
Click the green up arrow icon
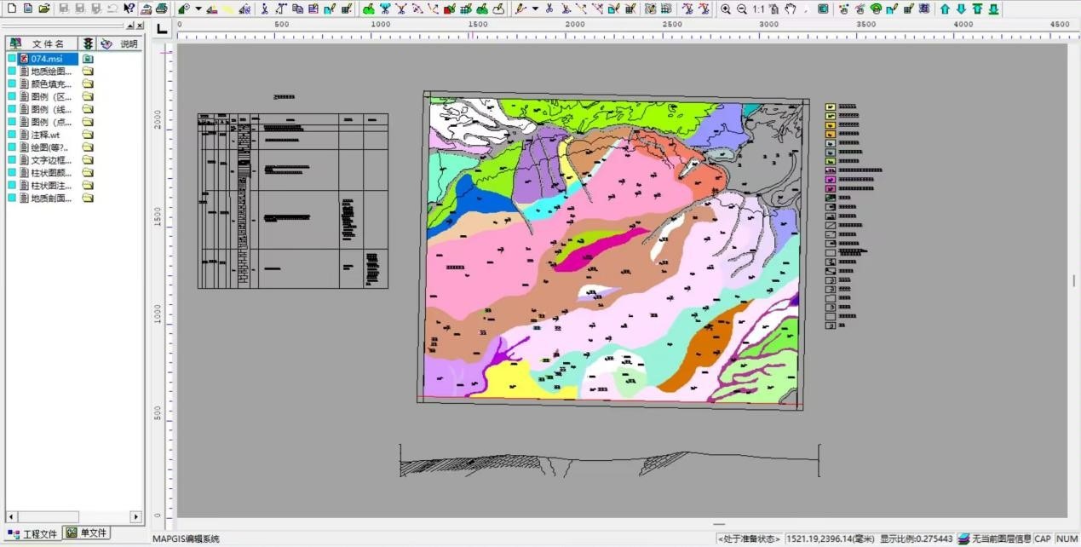945,9
